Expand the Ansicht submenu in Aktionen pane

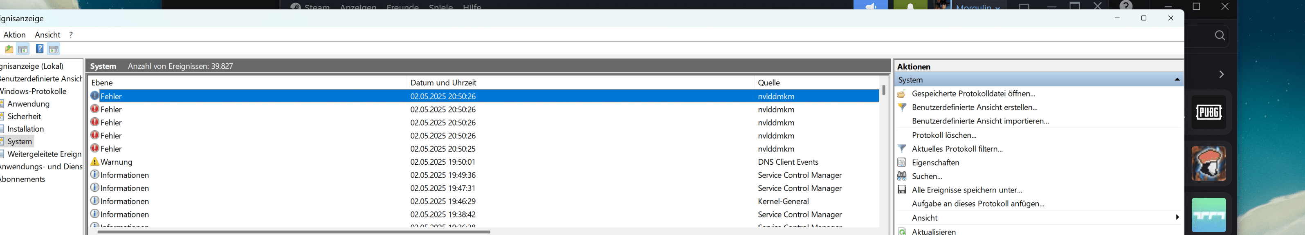pyautogui.click(x=1177, y=217)
